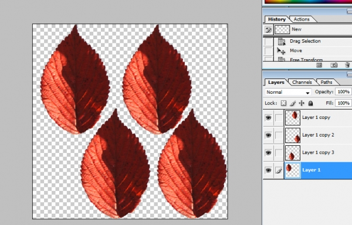Select the Drag Selection history state

[x=305, y=41]
